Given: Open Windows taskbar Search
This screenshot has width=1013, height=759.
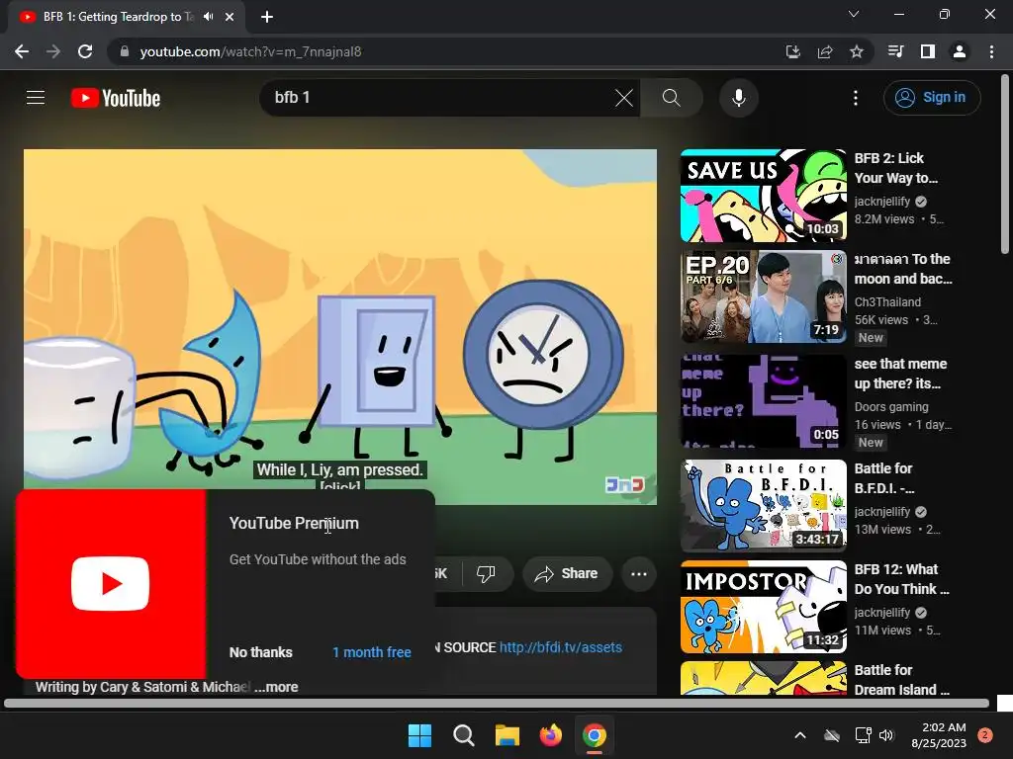Looking at the screenshot, I should [x=463, y=735].
